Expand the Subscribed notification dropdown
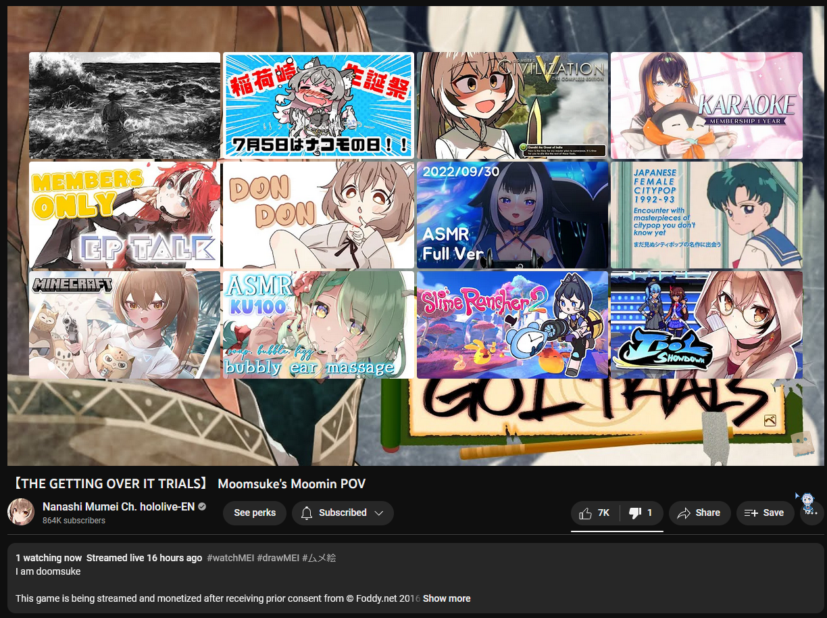 point(343,513)
